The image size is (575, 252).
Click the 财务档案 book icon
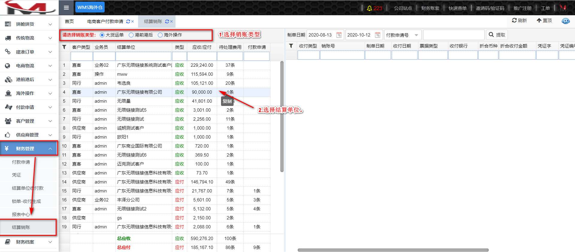(x=8, y=242)
